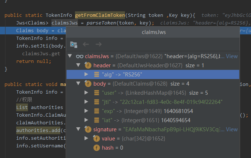Expand the value char array node

(x=87, y=139)
